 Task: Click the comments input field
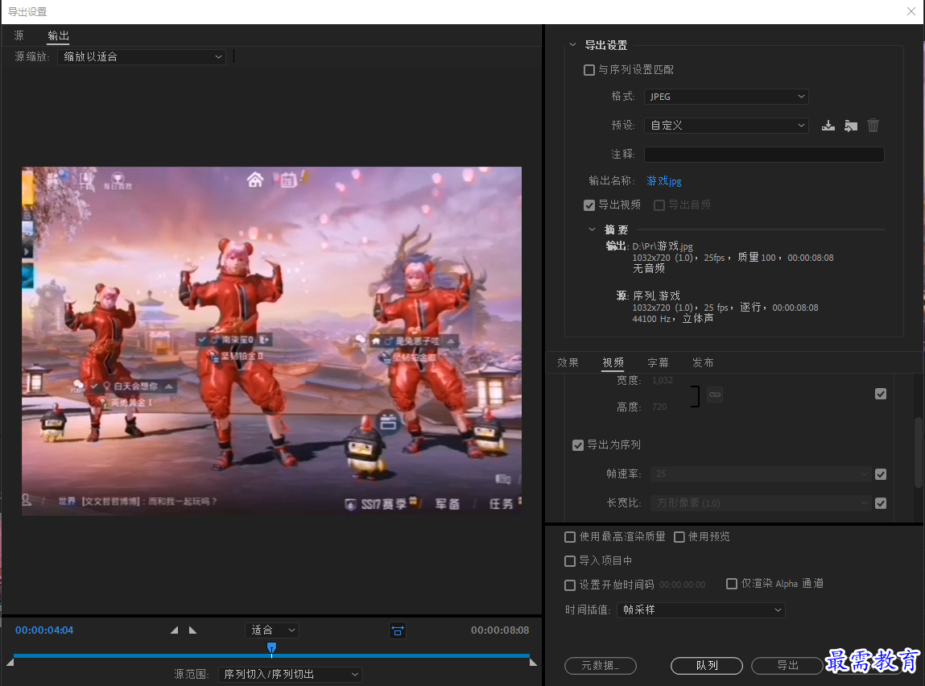(x=764, y=155)
